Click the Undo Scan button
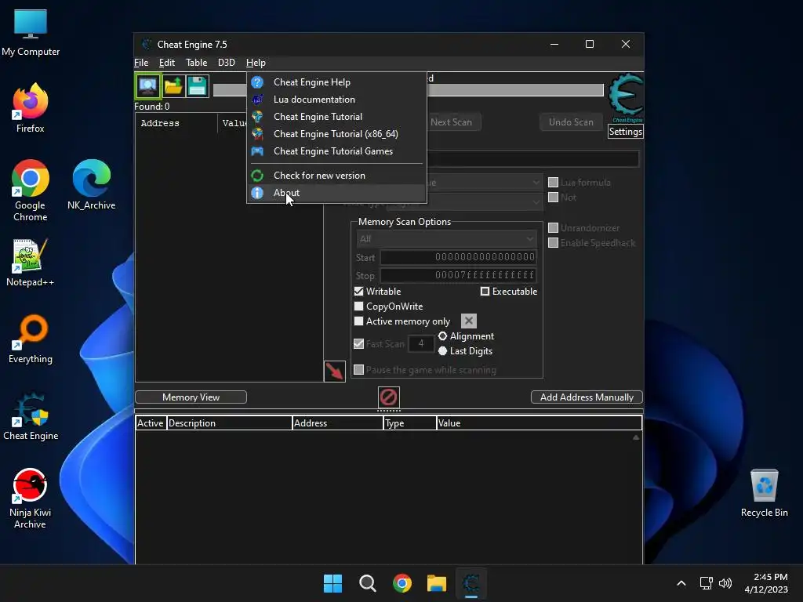Viewport: 803px width, 602px height. pos(571,121)
